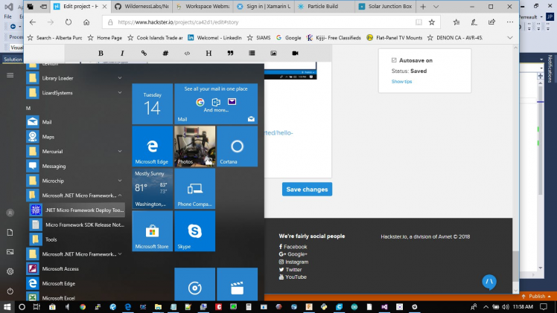Toggle the Autosave on checkbox
The image size is (557, 313).
[x=393, y=61]
